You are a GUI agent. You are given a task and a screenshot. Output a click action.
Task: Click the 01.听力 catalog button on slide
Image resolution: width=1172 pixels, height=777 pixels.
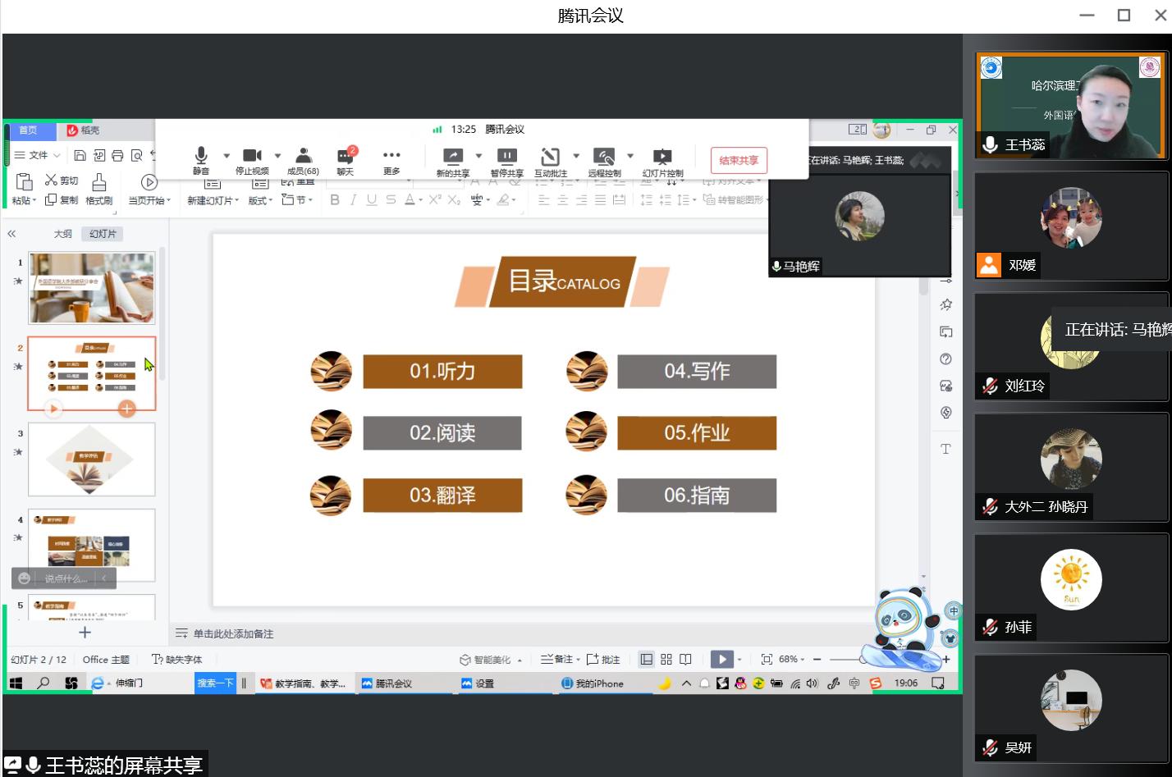point(442,372)
